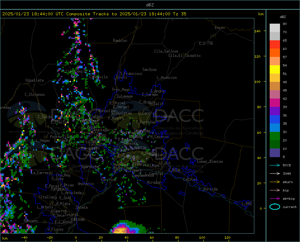The width and height of the screenshot is (300, 242).
Task: Click the TUNUYAN map label
Action: [x=77, y=220]
